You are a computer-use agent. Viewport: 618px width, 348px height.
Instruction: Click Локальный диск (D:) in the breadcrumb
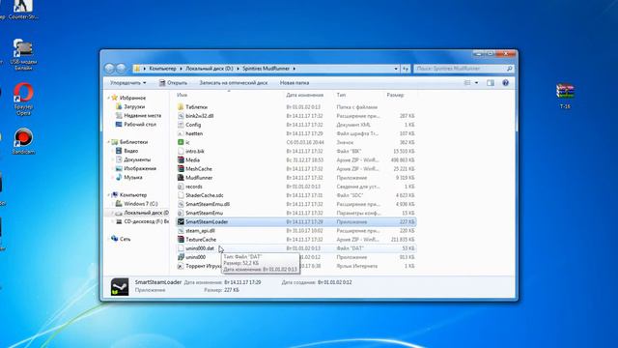click(x=209, y=69)
